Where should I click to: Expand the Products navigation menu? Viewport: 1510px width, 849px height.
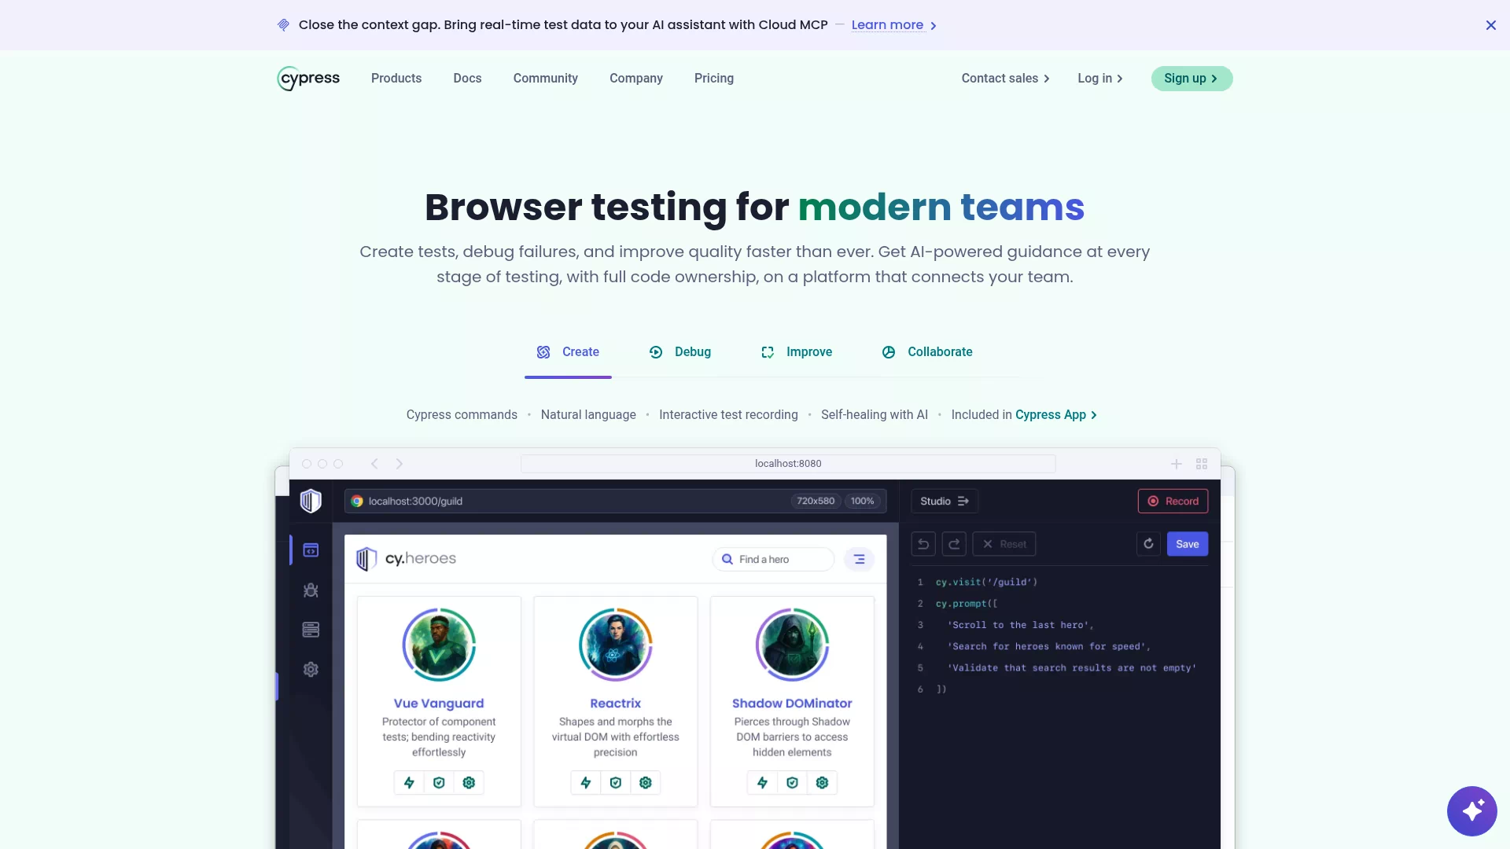[396, 79]
